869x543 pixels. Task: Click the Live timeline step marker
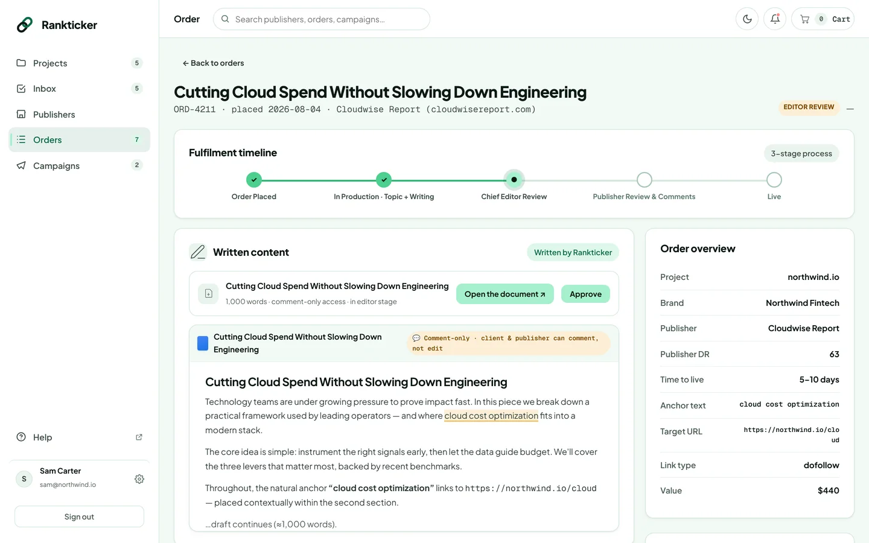774,180
